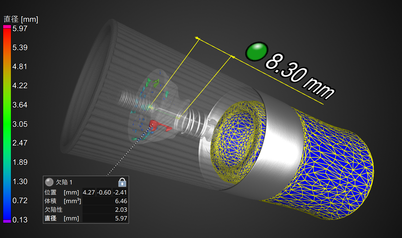Click the 2.47 legend scale value
This screenshot has height=238, width=402.
tap(20, 143)
